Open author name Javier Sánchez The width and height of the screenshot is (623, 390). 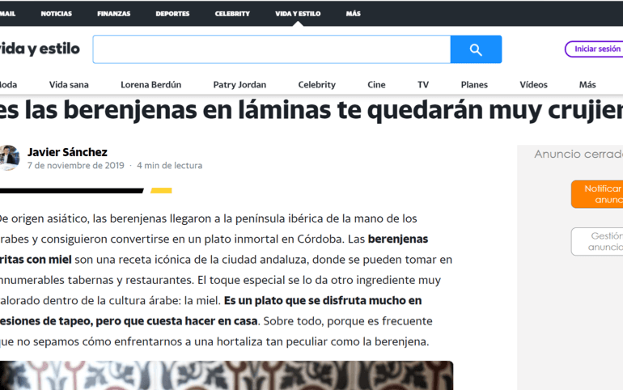point(67,152)
